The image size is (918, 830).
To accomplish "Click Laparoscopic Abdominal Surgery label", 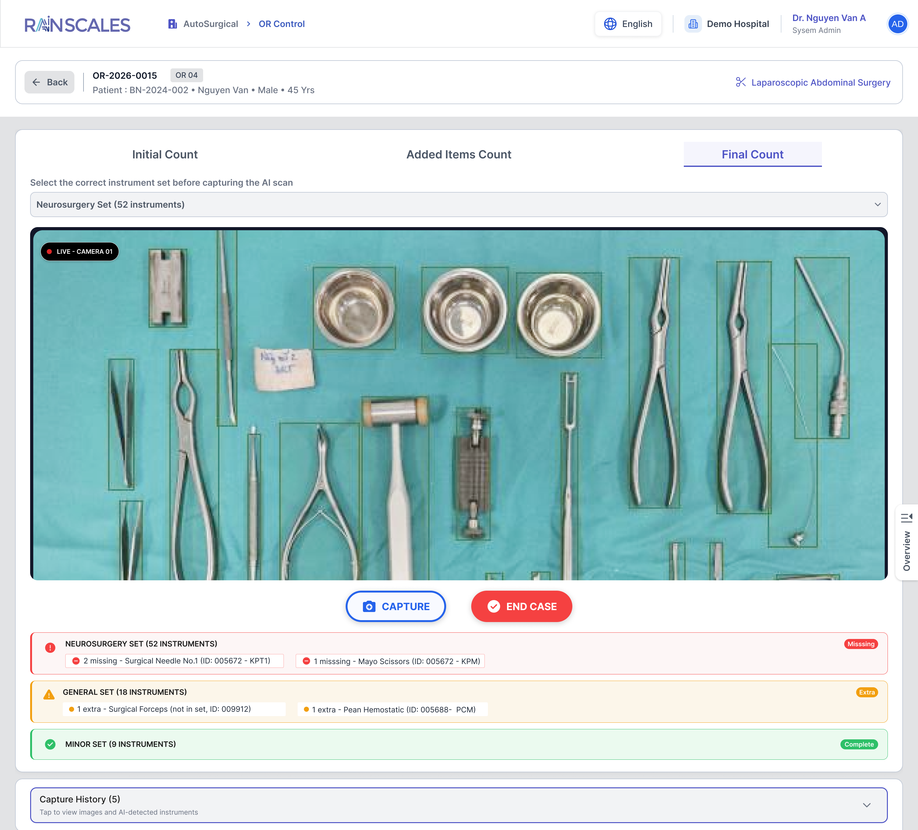I will pos(821,82).
